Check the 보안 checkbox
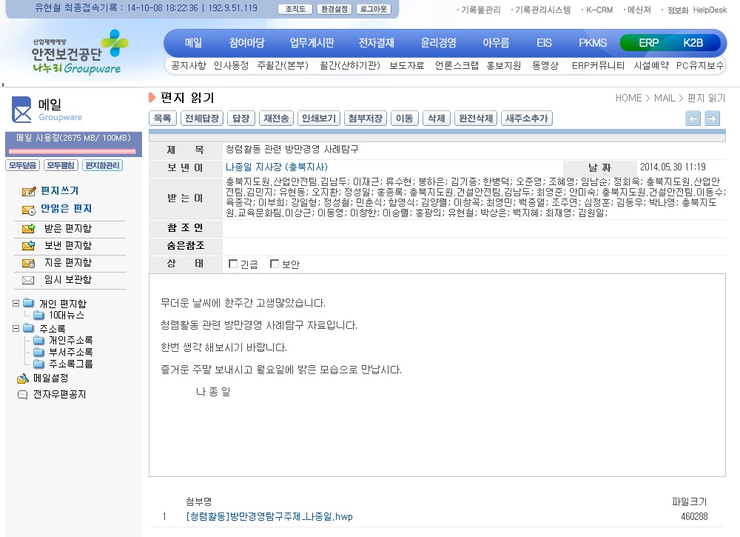 point(275,264)
